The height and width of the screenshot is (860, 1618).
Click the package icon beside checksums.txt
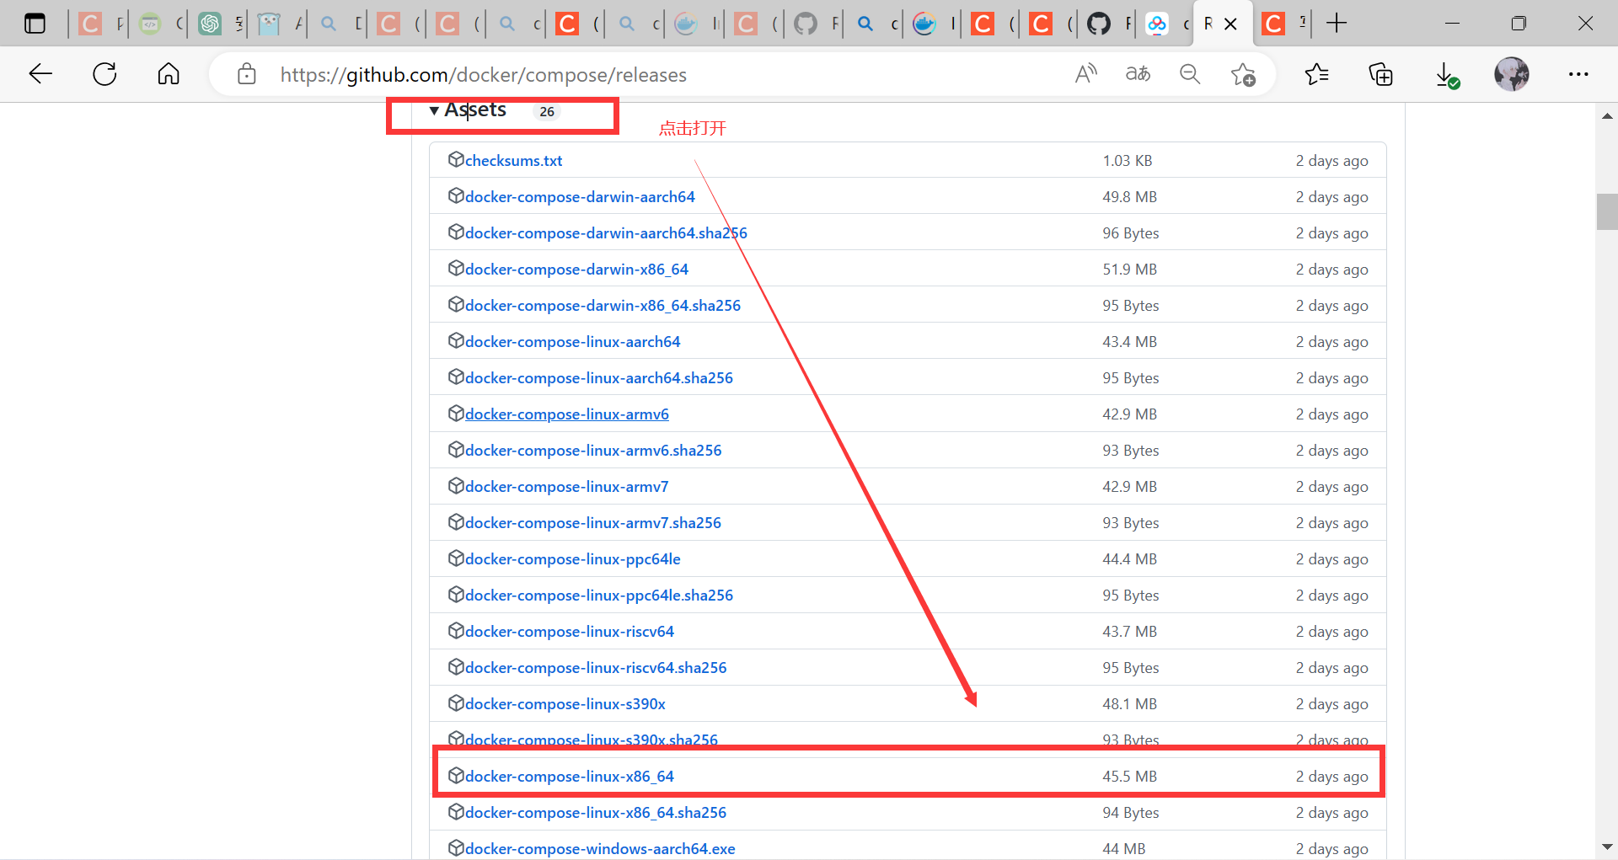pos(456,160)
